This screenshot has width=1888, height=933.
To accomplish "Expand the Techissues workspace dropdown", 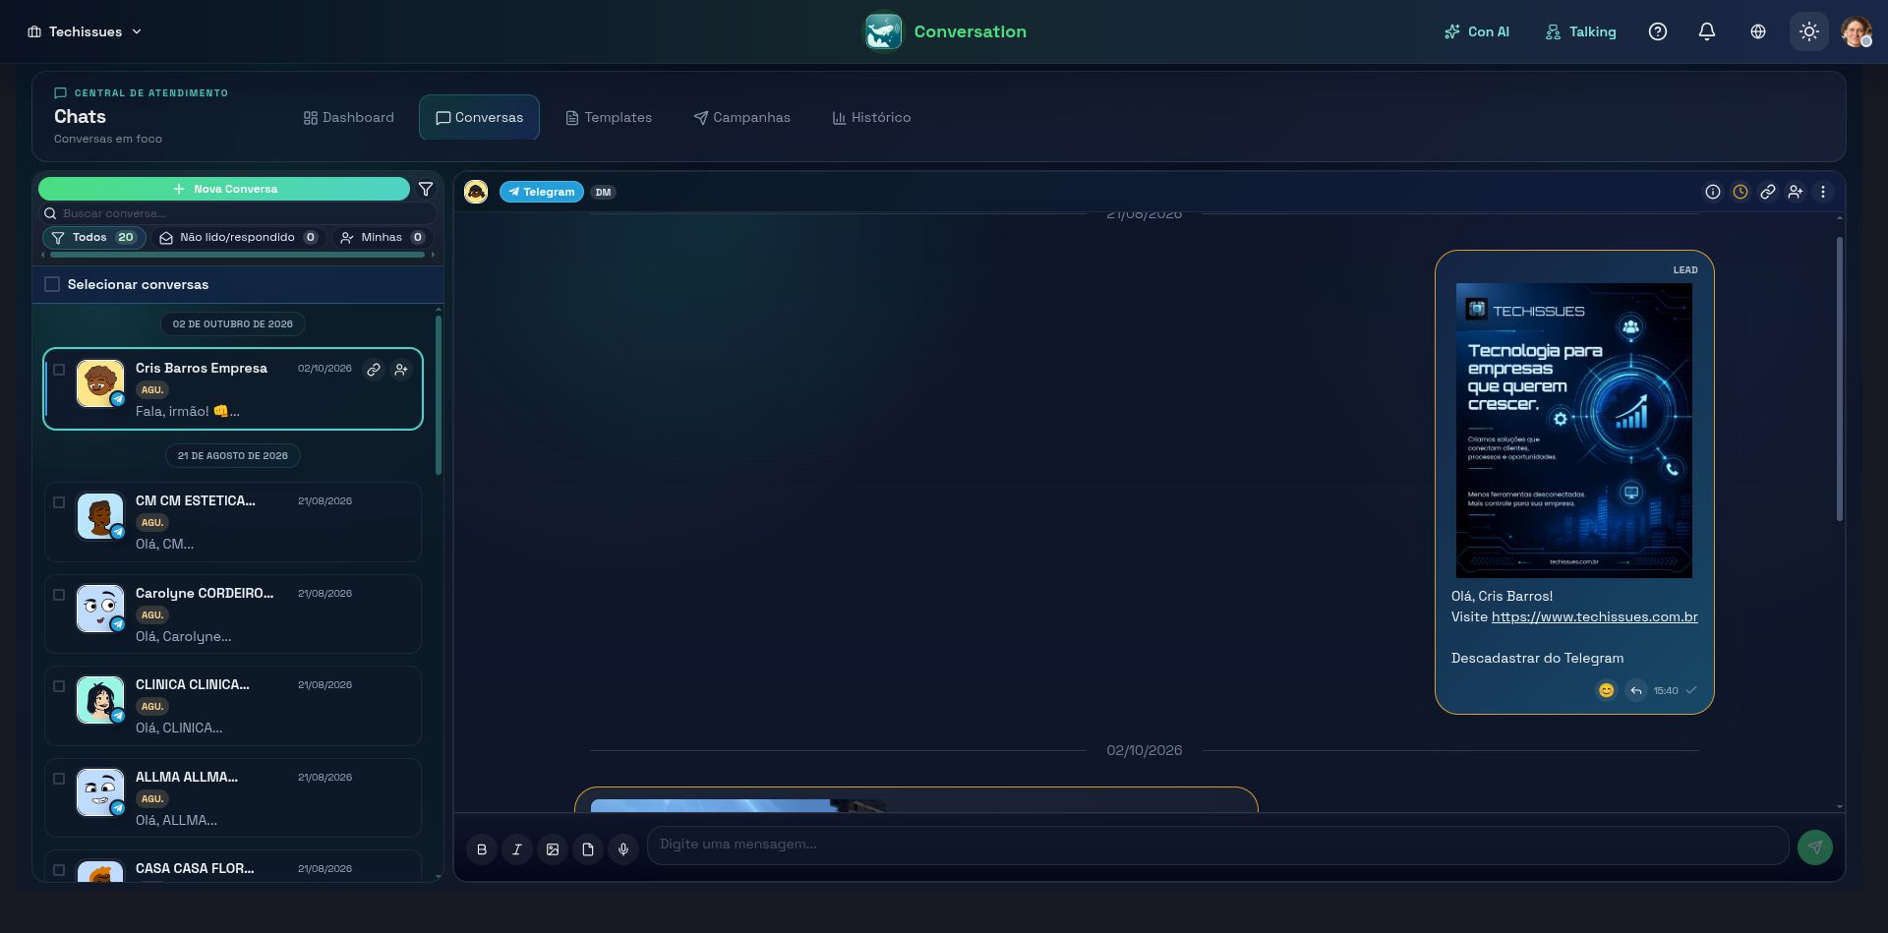I will 85,31.
